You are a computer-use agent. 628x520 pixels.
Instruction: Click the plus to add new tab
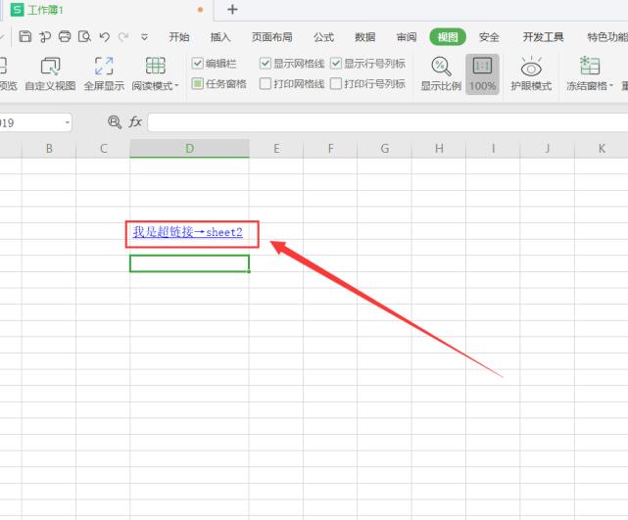coord(232,10)
